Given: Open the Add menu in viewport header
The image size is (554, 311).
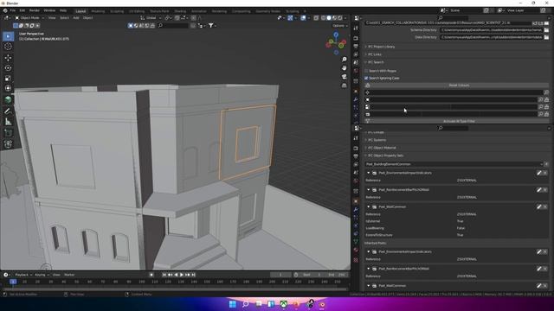Looking at the screenshot, I should [x=75, y=17].
